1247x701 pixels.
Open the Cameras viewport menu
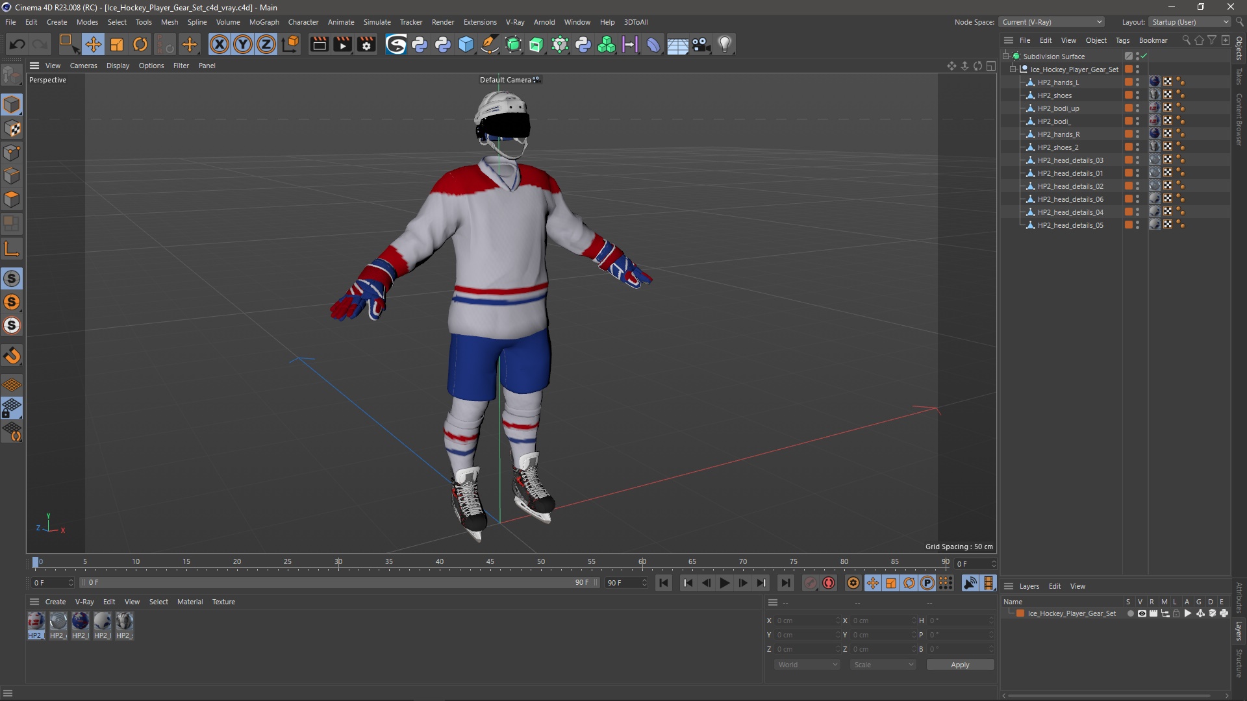point(83,66)
